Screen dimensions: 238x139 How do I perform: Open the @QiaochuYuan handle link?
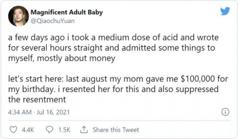pos(53,21)
